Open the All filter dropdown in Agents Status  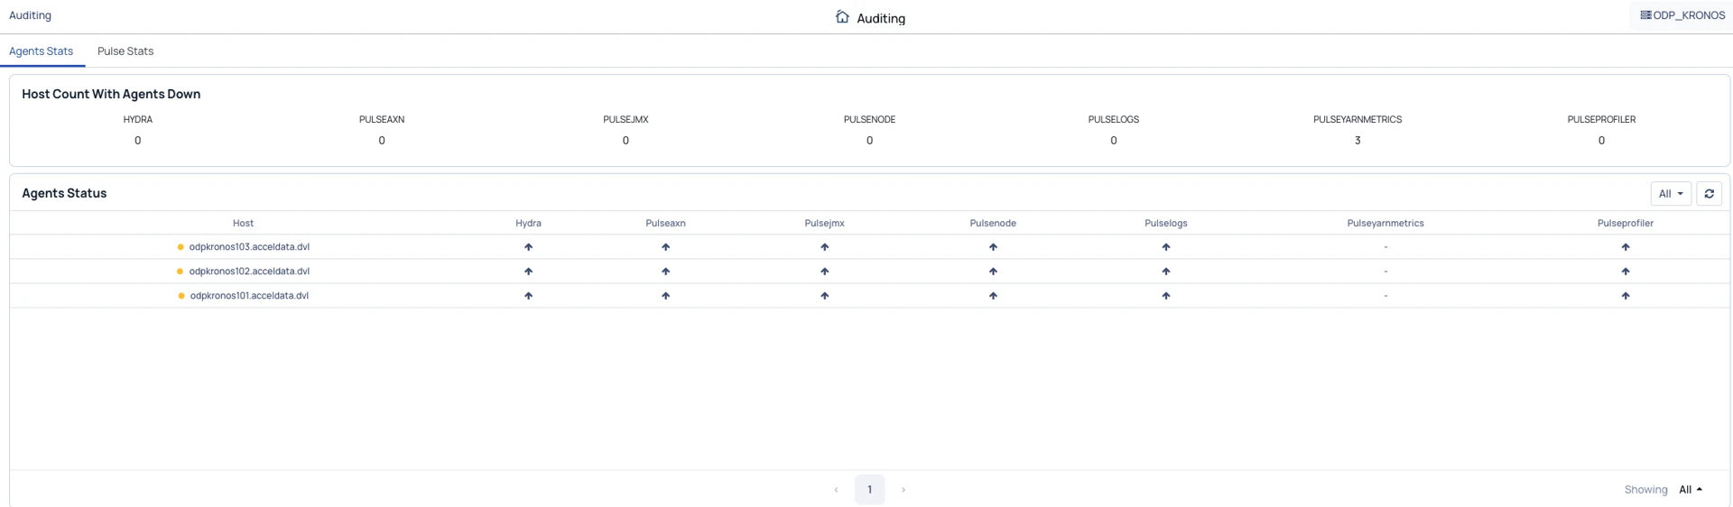coord(1670,194)
